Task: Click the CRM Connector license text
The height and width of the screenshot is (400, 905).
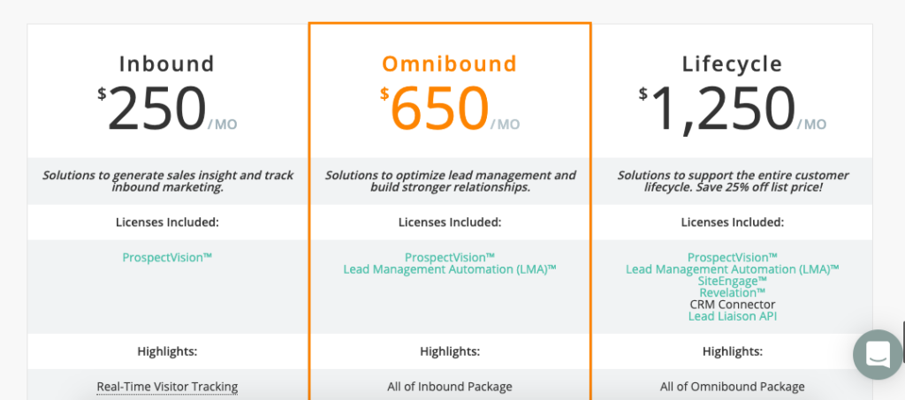Action: click(733, 305)
